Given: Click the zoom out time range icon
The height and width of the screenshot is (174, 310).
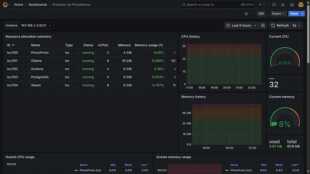Looking at the screenshot, I should (x=263, y=25).
